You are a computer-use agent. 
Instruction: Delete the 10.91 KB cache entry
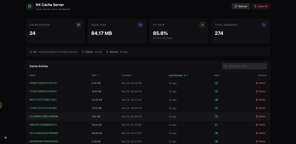260,91
